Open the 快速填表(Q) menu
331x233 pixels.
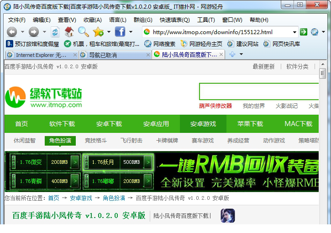pyautogui.click(x=175, y=20)
